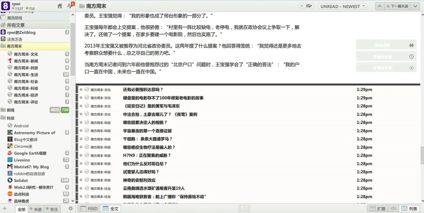This screenshot has width=424, height=213.
Task: Switch to the FEED view tab
Action: click(x=89, y=209)
